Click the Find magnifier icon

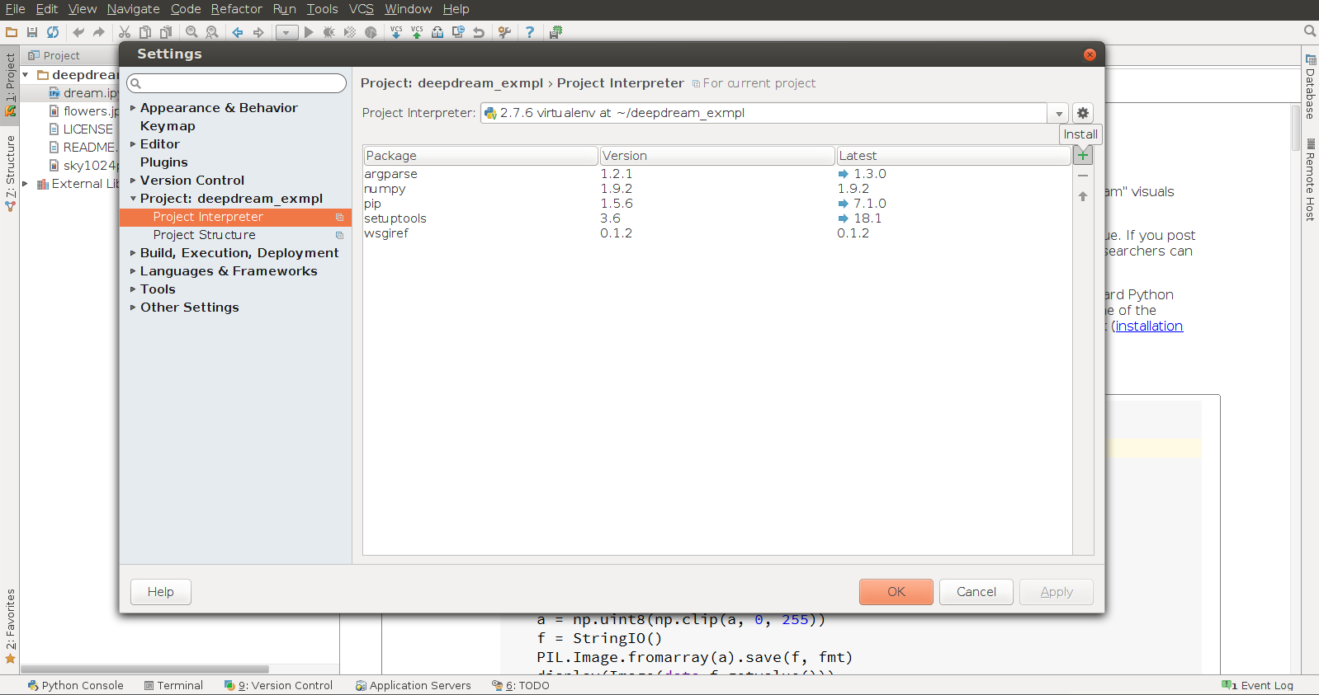click(x=191, y=32)
